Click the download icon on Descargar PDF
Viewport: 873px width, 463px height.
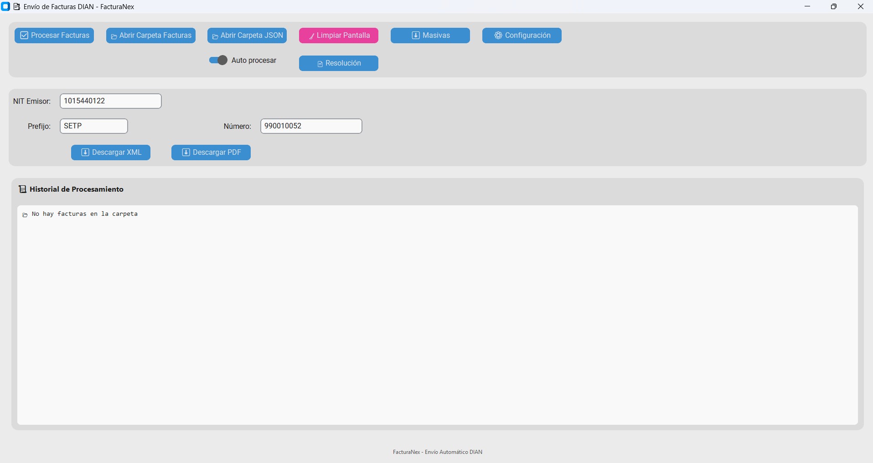[x=186, y=153]
